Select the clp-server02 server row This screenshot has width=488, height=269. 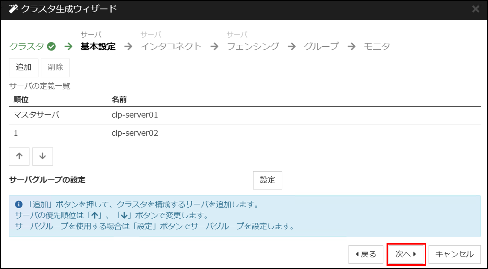tap(135, 133)
